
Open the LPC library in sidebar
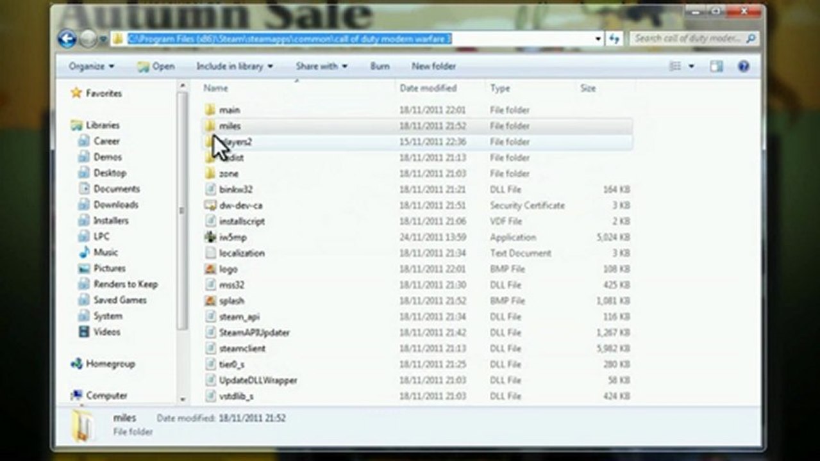coord(101,236)
